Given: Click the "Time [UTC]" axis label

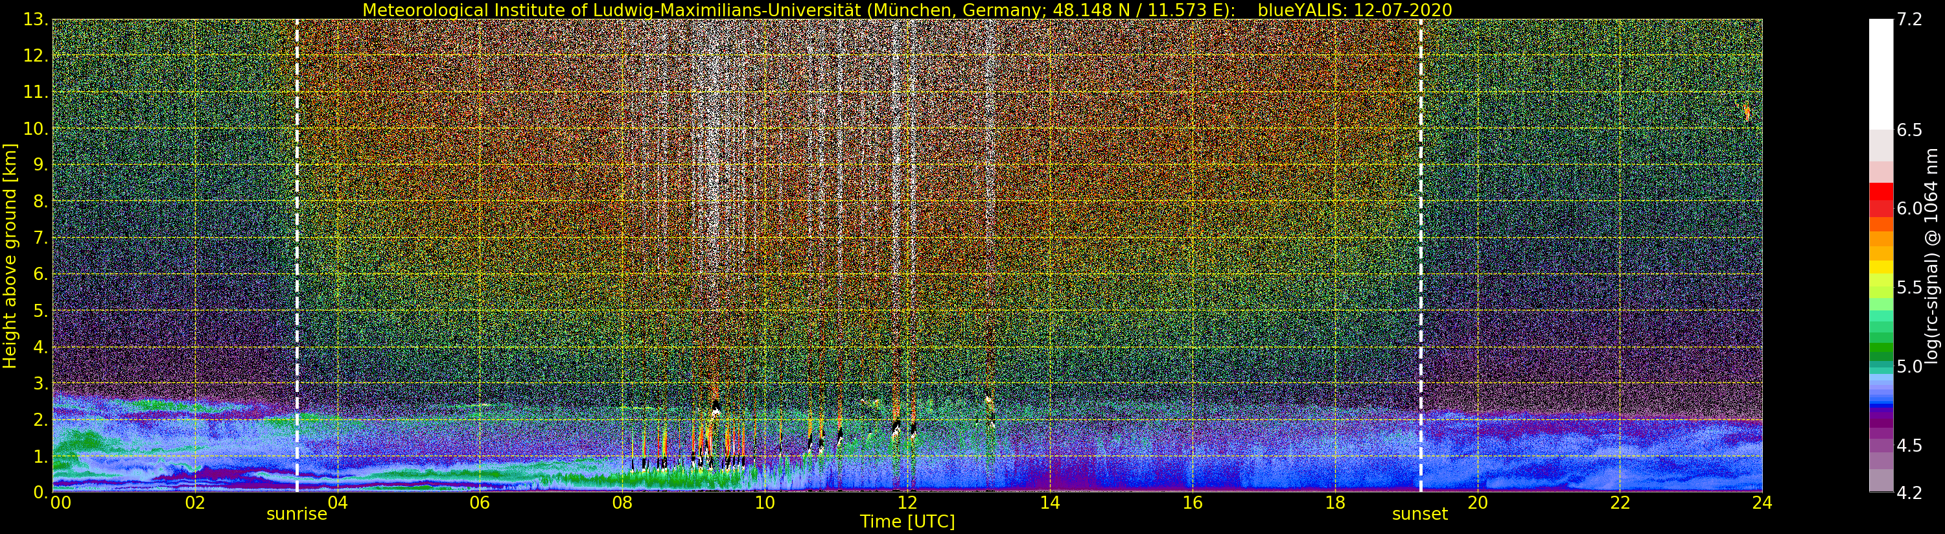Looking at the screenshot, I should (x=907, y=522).
